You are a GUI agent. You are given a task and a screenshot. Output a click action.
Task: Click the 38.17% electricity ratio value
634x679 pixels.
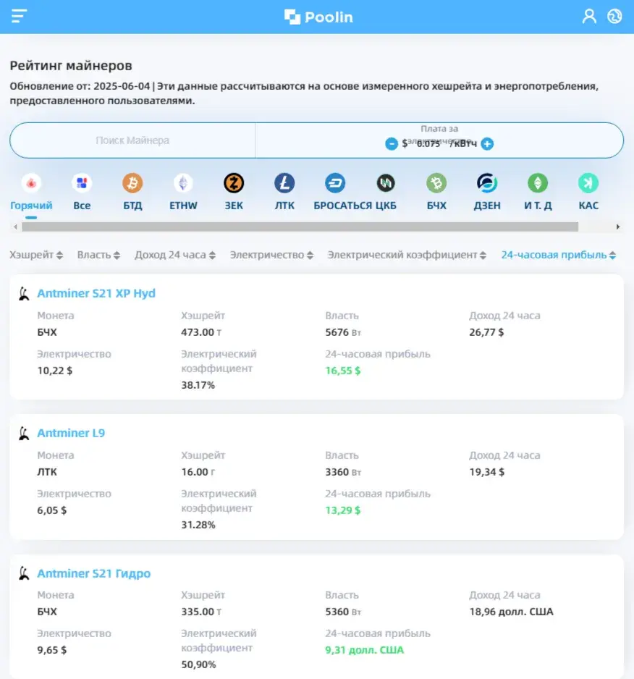pos(198,385)
